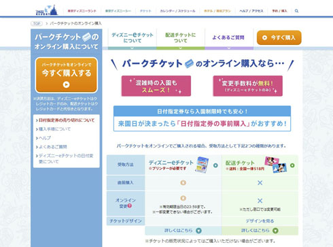The width and height of the screenshot is (333, 247).
Task: Click the 変更手数料が無料 pink banner
Action: (x=248, y=86)
